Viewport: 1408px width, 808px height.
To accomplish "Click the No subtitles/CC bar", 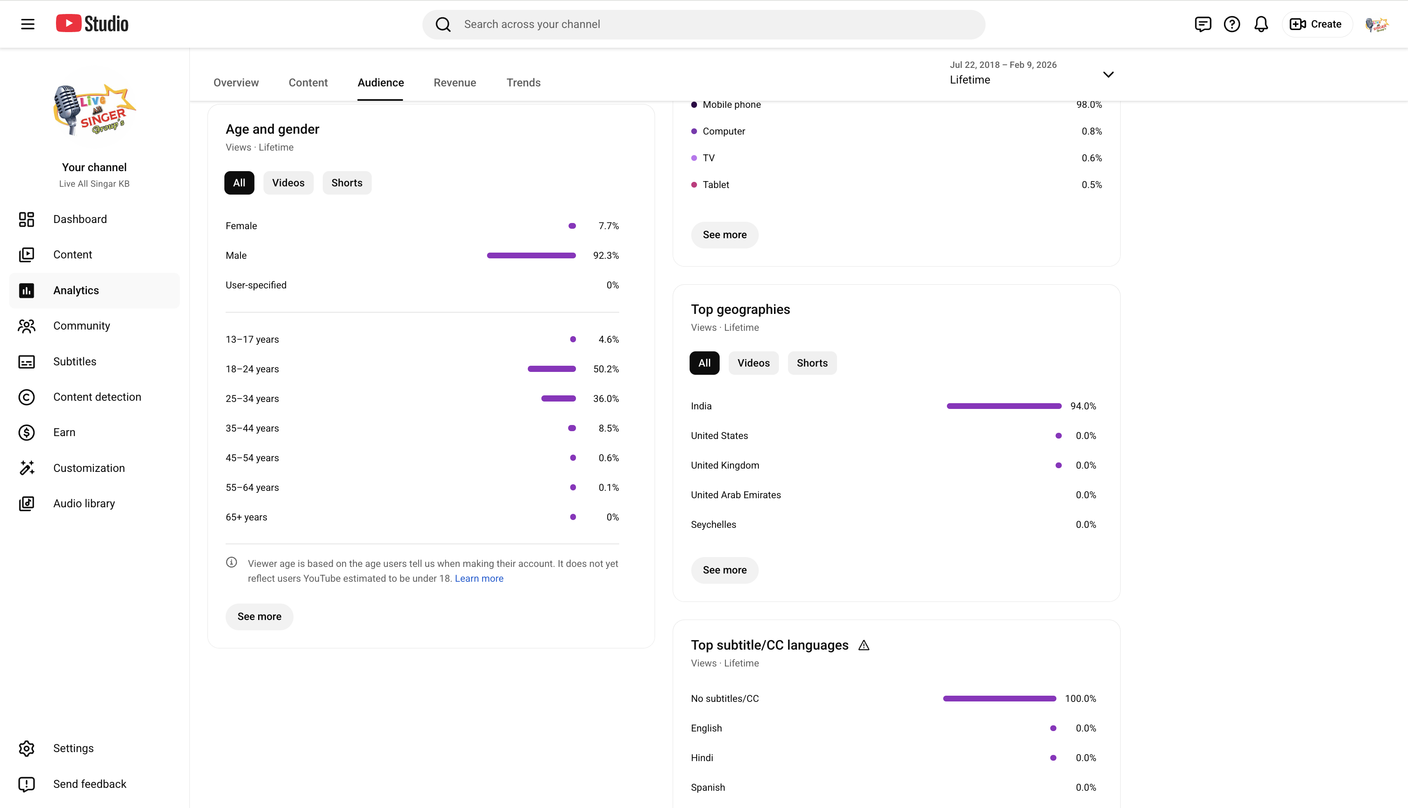I will [999, 699].
